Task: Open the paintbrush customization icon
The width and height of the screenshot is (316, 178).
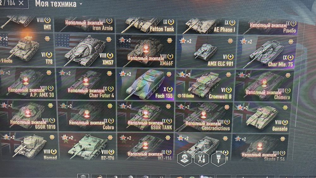Action: pos(218,159)
